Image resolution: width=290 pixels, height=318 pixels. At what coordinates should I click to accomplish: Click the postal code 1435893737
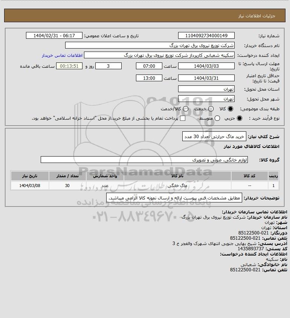[x=250, y=249]
